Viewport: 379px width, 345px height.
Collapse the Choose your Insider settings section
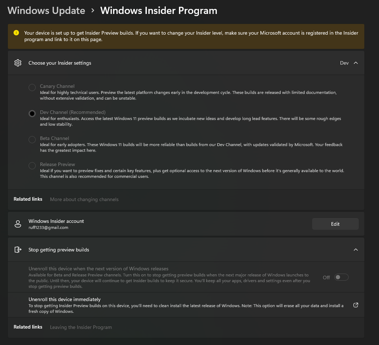[355, 63]
